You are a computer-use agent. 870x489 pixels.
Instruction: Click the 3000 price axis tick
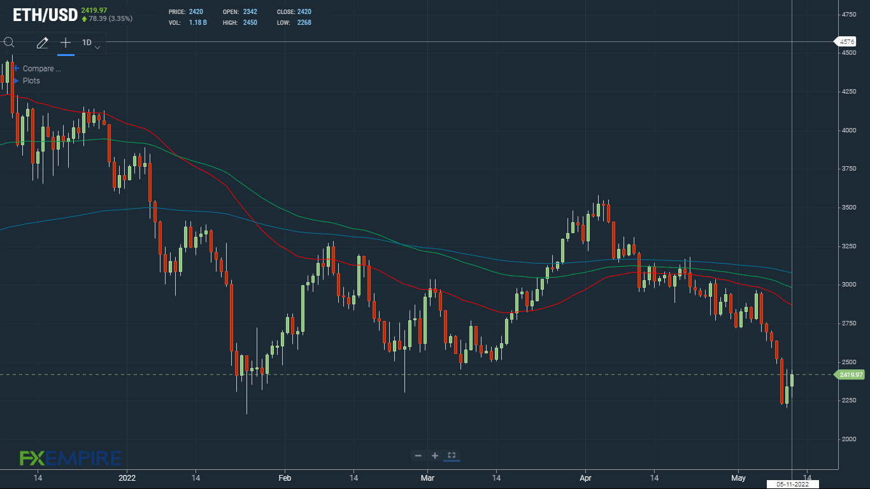click(849, 285)
